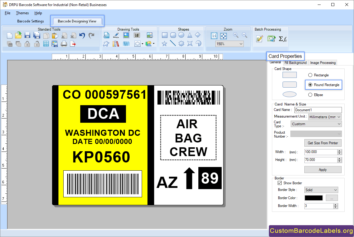Decrease card Height with down stepper
Image resolution: width=354 pixels, height=237 pixels.
(339, 161)
